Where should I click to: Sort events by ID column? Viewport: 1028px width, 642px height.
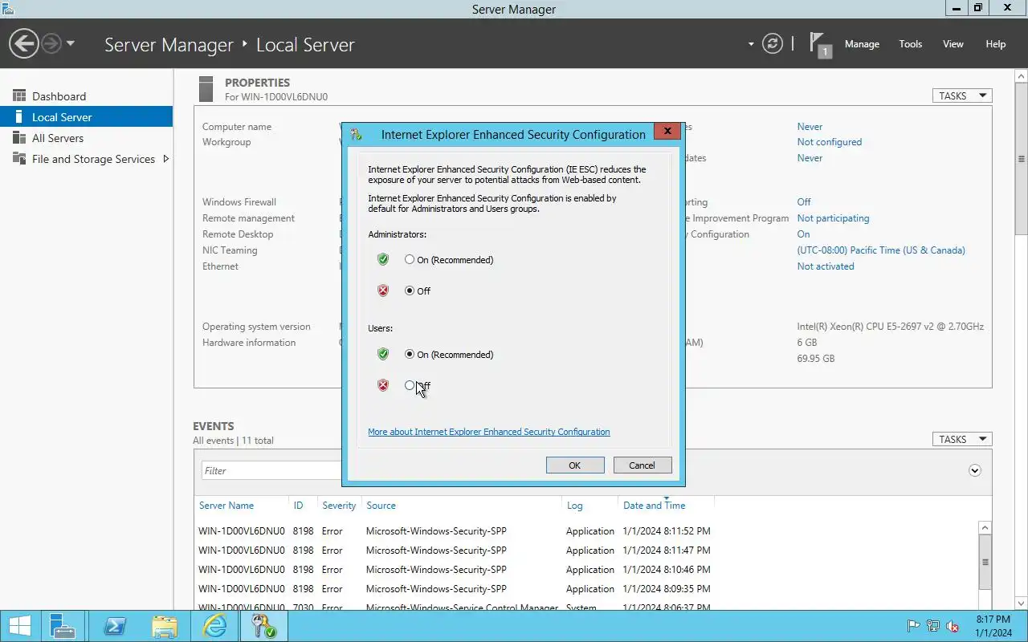pos(298,506)
